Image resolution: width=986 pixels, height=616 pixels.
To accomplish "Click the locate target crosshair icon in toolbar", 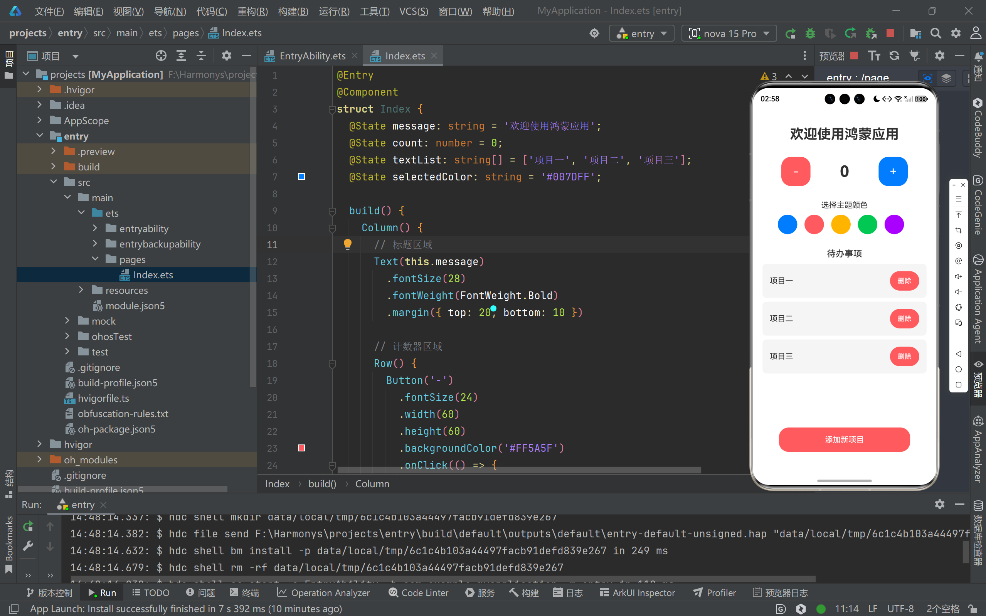I will [594, 34].
